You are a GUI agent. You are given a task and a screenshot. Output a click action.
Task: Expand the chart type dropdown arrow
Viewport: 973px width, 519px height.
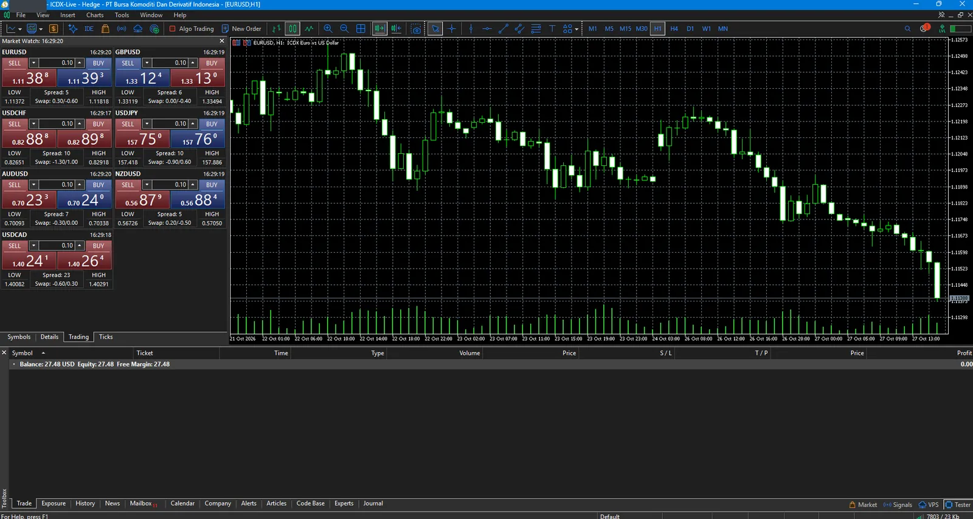(x=20, y=29)
